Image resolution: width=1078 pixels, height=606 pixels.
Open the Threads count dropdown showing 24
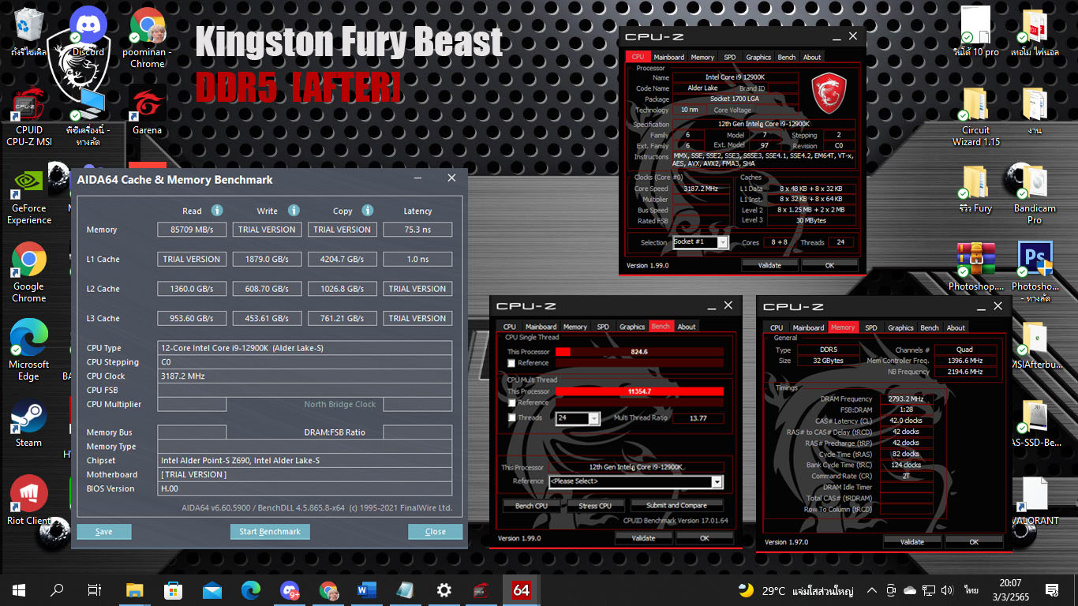(577, 418)
